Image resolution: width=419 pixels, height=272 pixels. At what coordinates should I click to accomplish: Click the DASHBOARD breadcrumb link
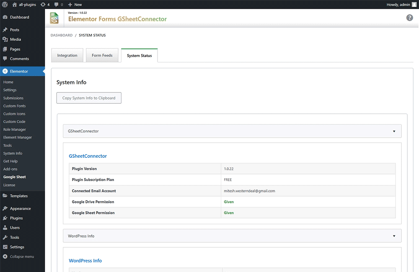pyautogui.click(x=62, y=36)
